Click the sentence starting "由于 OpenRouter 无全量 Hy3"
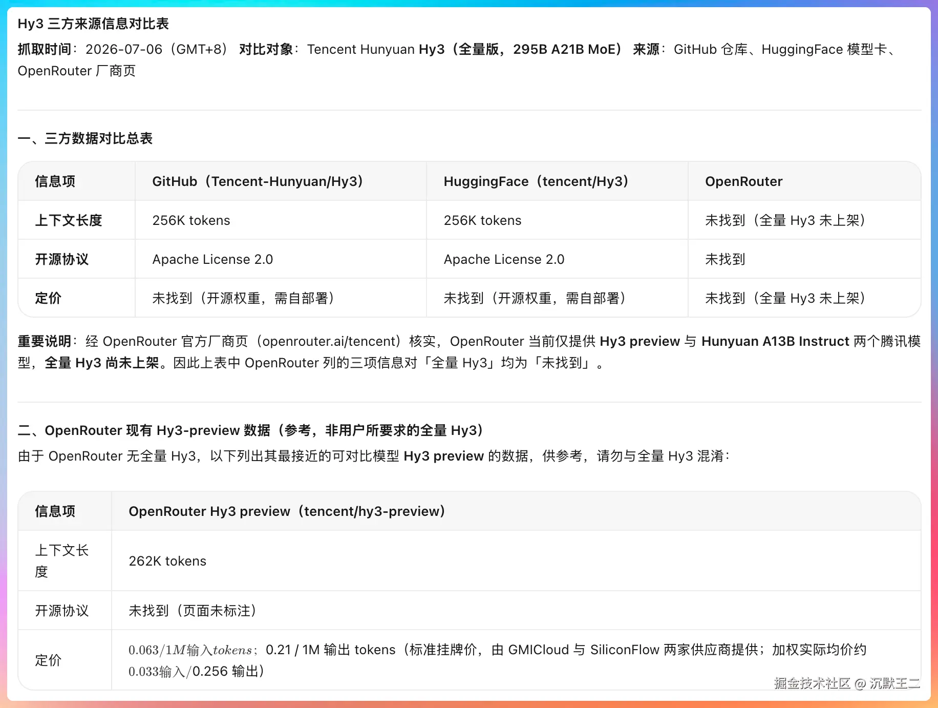This screenshot has height=708, width=938. [374, 456]
